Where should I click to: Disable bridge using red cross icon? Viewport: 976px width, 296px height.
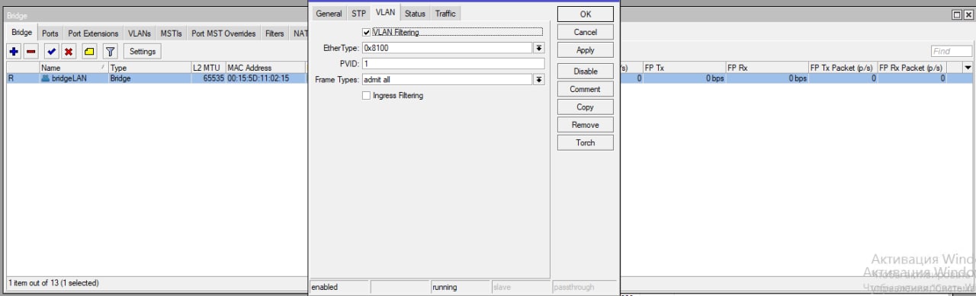69,52
